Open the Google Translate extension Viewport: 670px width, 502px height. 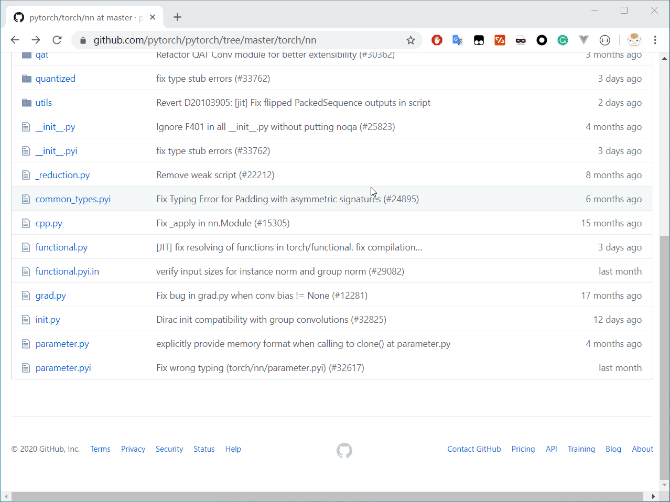[x=458, y=40]
